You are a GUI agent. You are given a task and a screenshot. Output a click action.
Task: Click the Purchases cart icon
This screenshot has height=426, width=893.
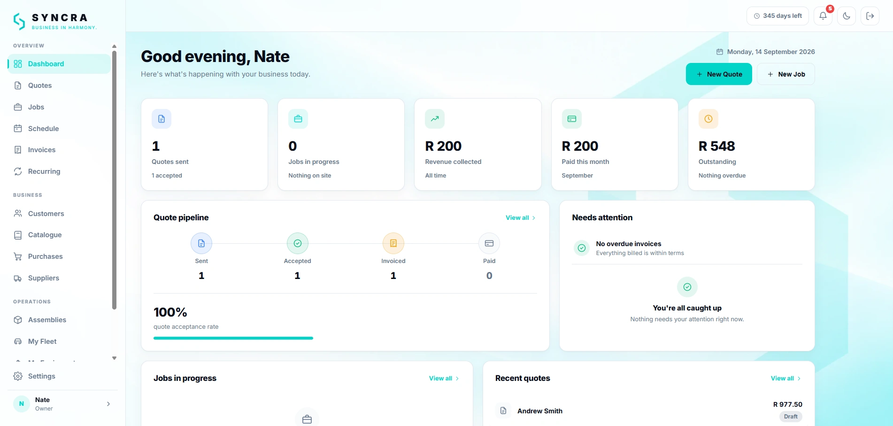[x=18, y=256]
